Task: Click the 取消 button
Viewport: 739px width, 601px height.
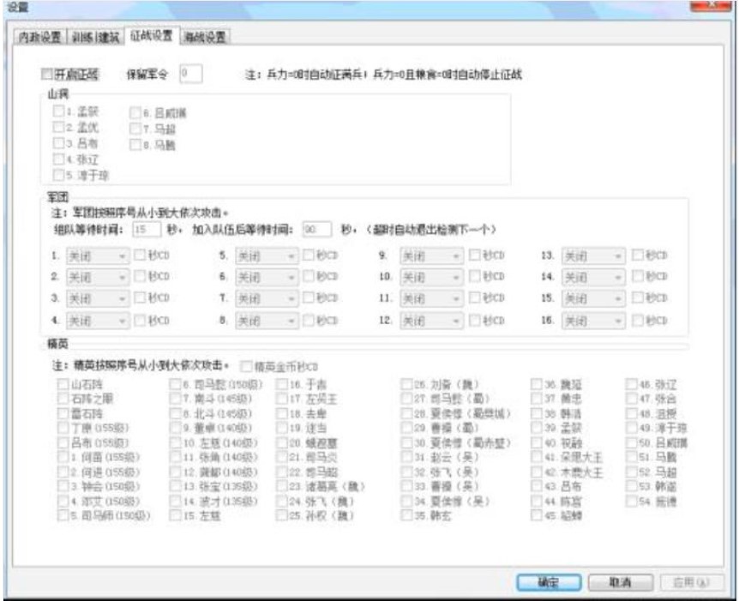Action: [621, 583]
